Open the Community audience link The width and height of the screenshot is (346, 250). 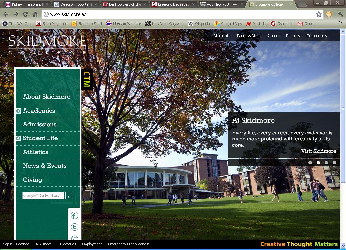pos(317,36)
